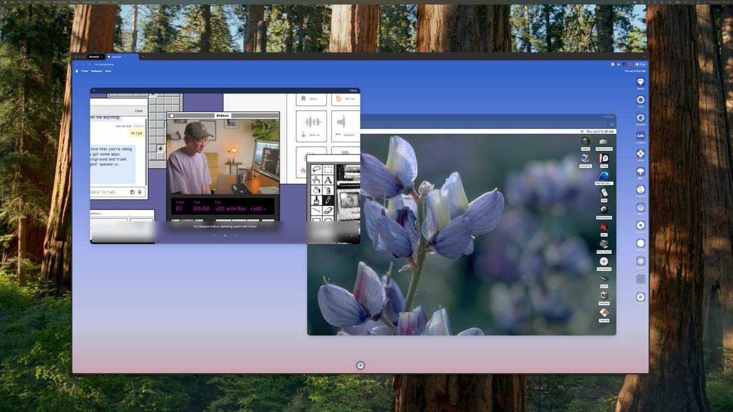Open the Wallpaper menu
This screenshot has height=412, width=733.
tap(97, 71)
